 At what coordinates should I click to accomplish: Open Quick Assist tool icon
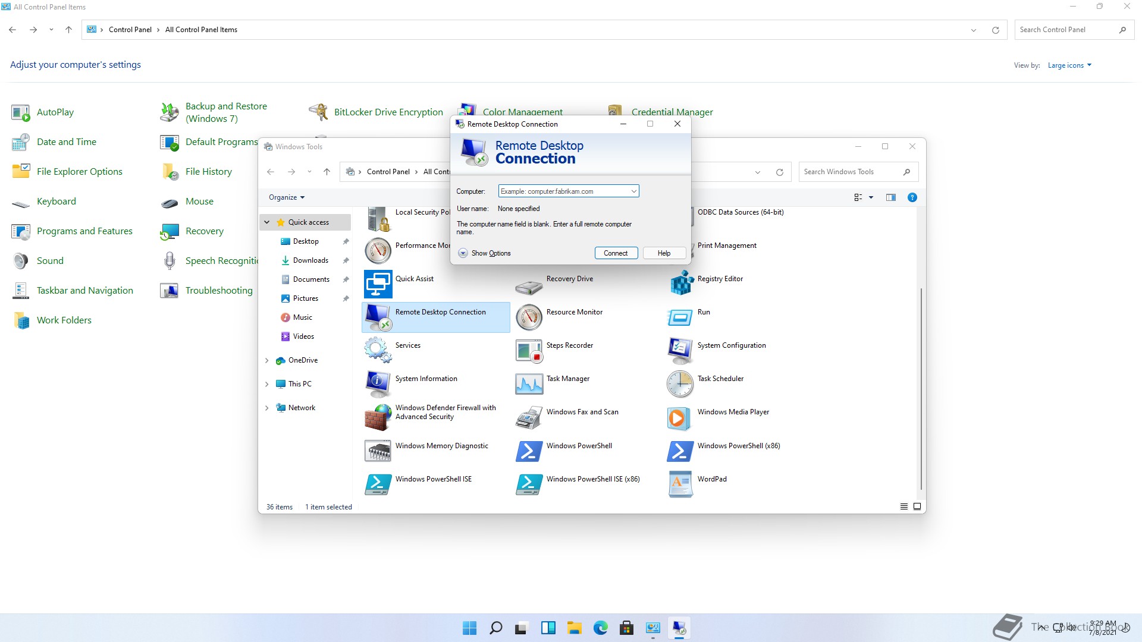point(378,284)
